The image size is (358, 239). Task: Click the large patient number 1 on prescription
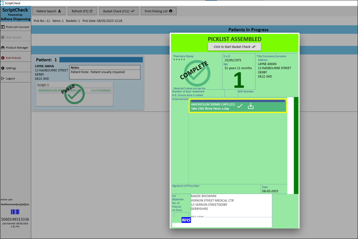[x=239, y=80]
